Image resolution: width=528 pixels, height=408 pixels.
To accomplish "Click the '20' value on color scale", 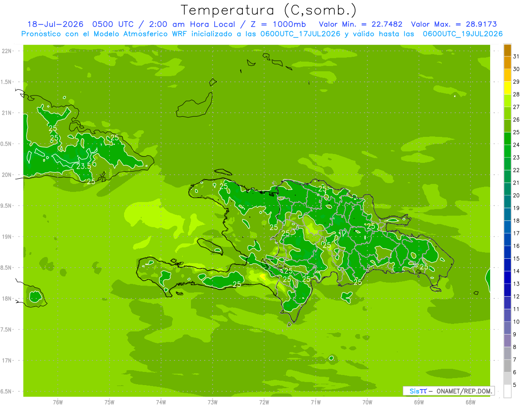I will (516, 195).
